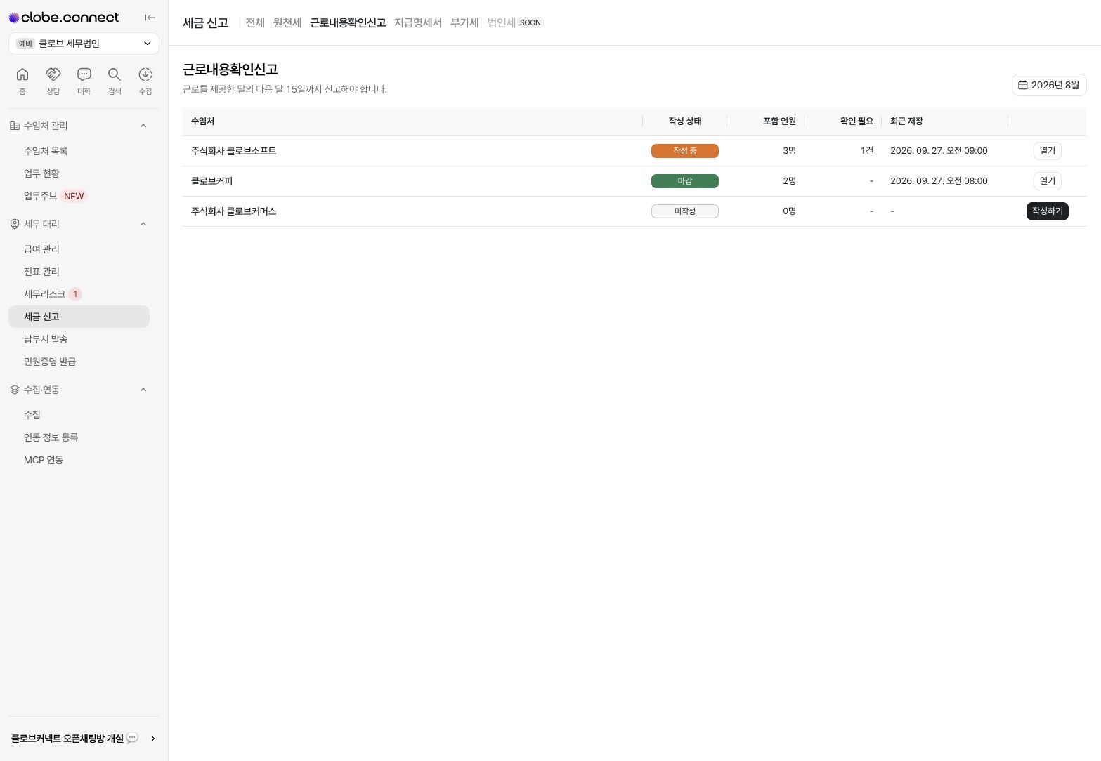Select the 근로내용확인신고 tab
The height and width of the screenshot is (761, 1101).
coord(348,22)
